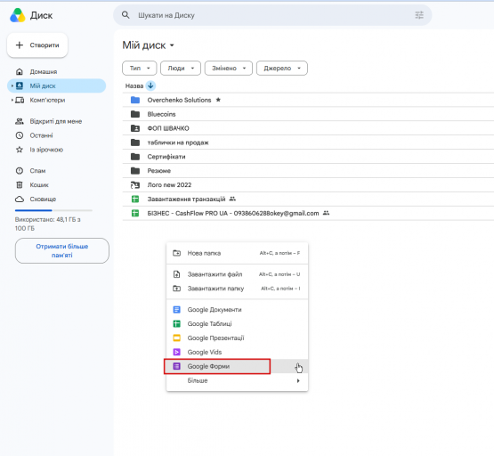Open Із зірочкою starred items
Viewport: 494px width, 456px height.
pos(56,150)
